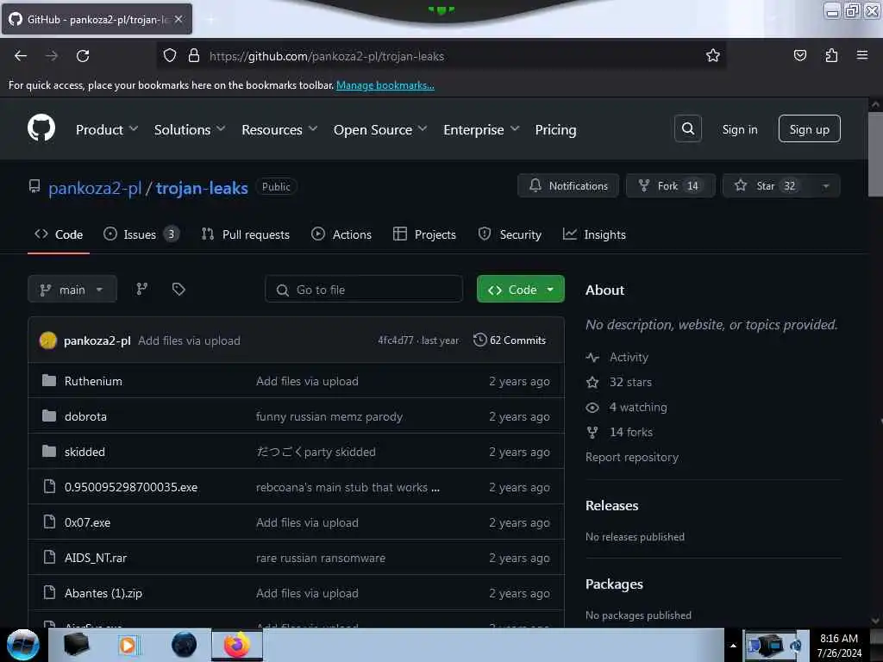View tags with the tag icon
883x662 pixels.
click(178, 289)
